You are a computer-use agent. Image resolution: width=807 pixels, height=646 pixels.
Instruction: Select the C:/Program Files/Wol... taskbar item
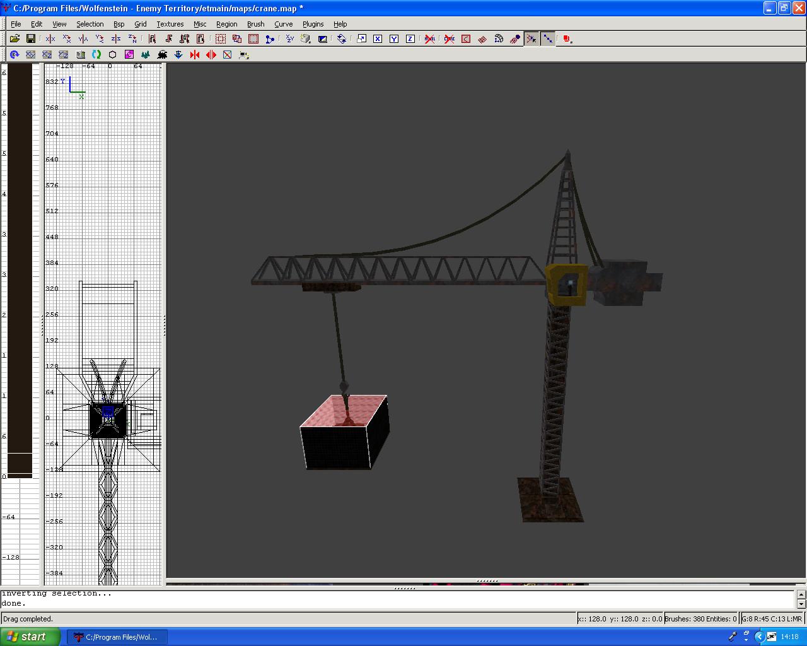117,637
